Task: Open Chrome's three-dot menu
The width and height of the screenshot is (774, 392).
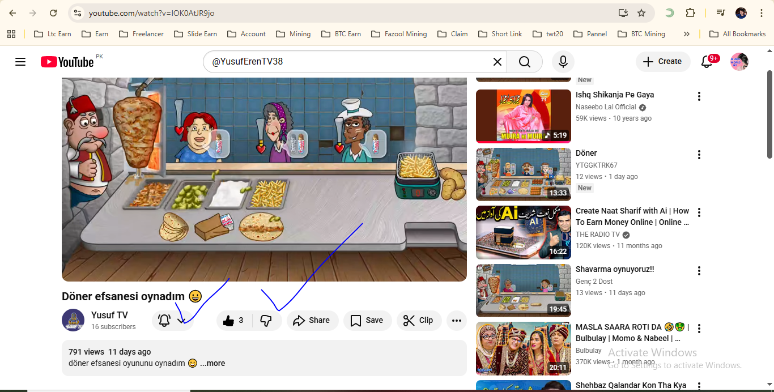Action: tap(762, 13)
